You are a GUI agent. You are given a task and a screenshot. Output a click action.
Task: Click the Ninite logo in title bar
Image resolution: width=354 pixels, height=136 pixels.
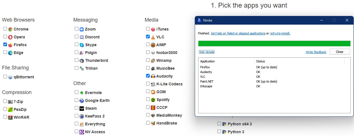click(200, 20)
